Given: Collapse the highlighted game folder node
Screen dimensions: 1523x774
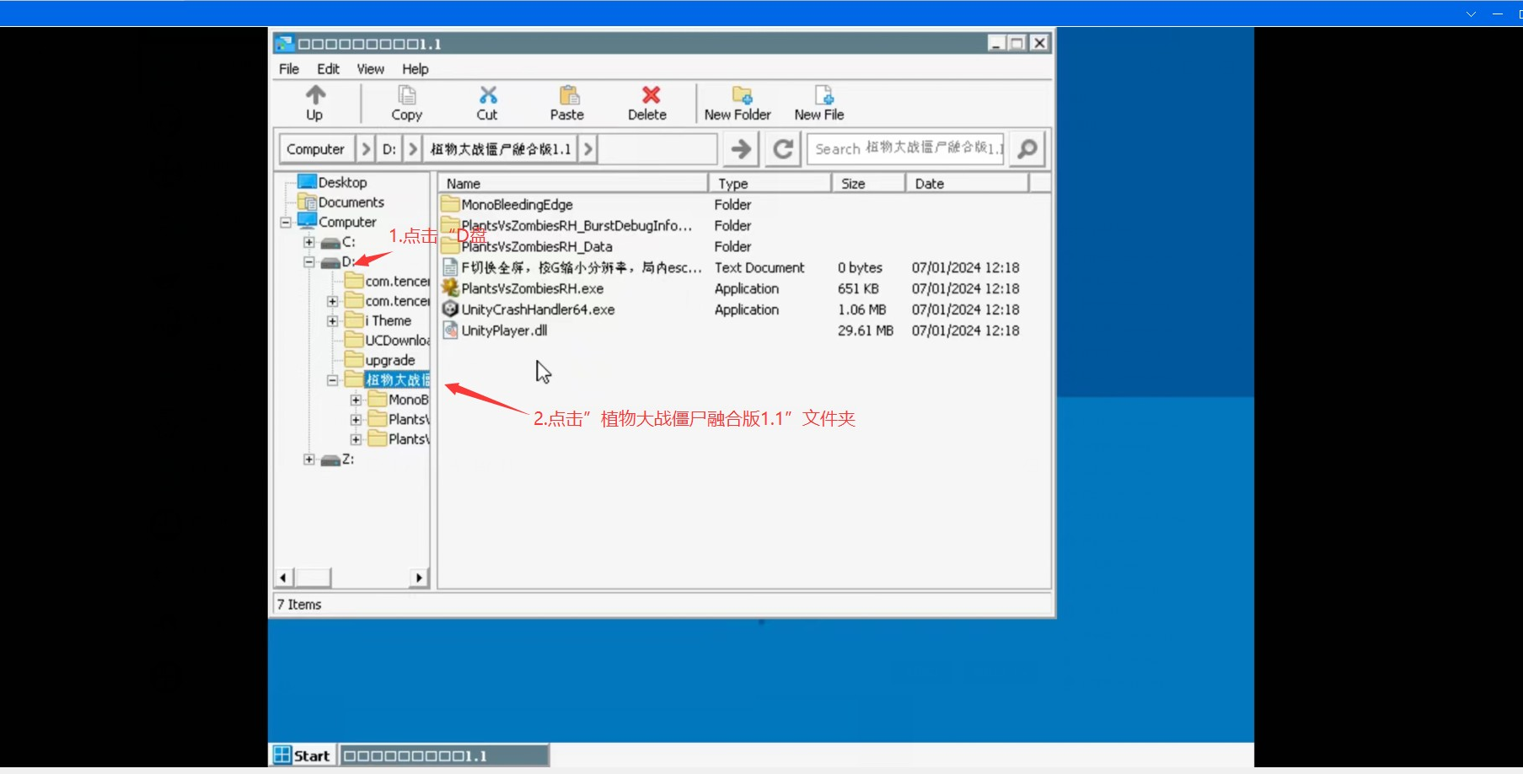Looking at the screenshot, I should click(x=333, y=380).
